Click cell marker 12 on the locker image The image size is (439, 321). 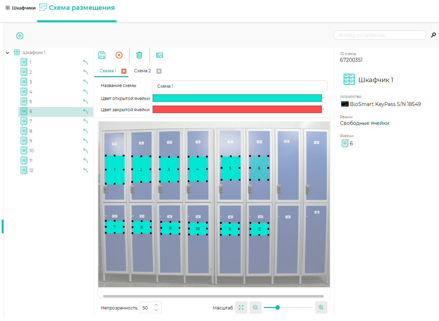tap(259, 229)
